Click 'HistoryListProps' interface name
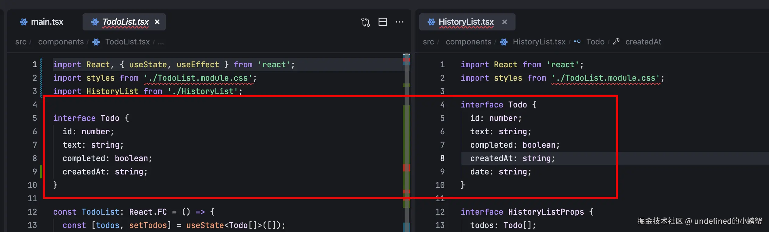The width and height of the screenshot is (769, 232). (546, 212)
